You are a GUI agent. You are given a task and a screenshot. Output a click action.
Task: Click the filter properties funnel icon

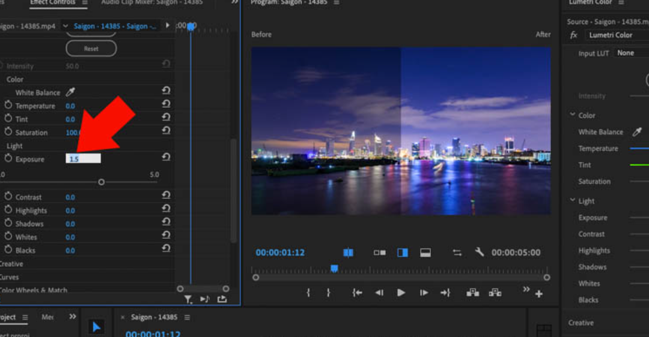pyautogui.click(x=188, y=299)
